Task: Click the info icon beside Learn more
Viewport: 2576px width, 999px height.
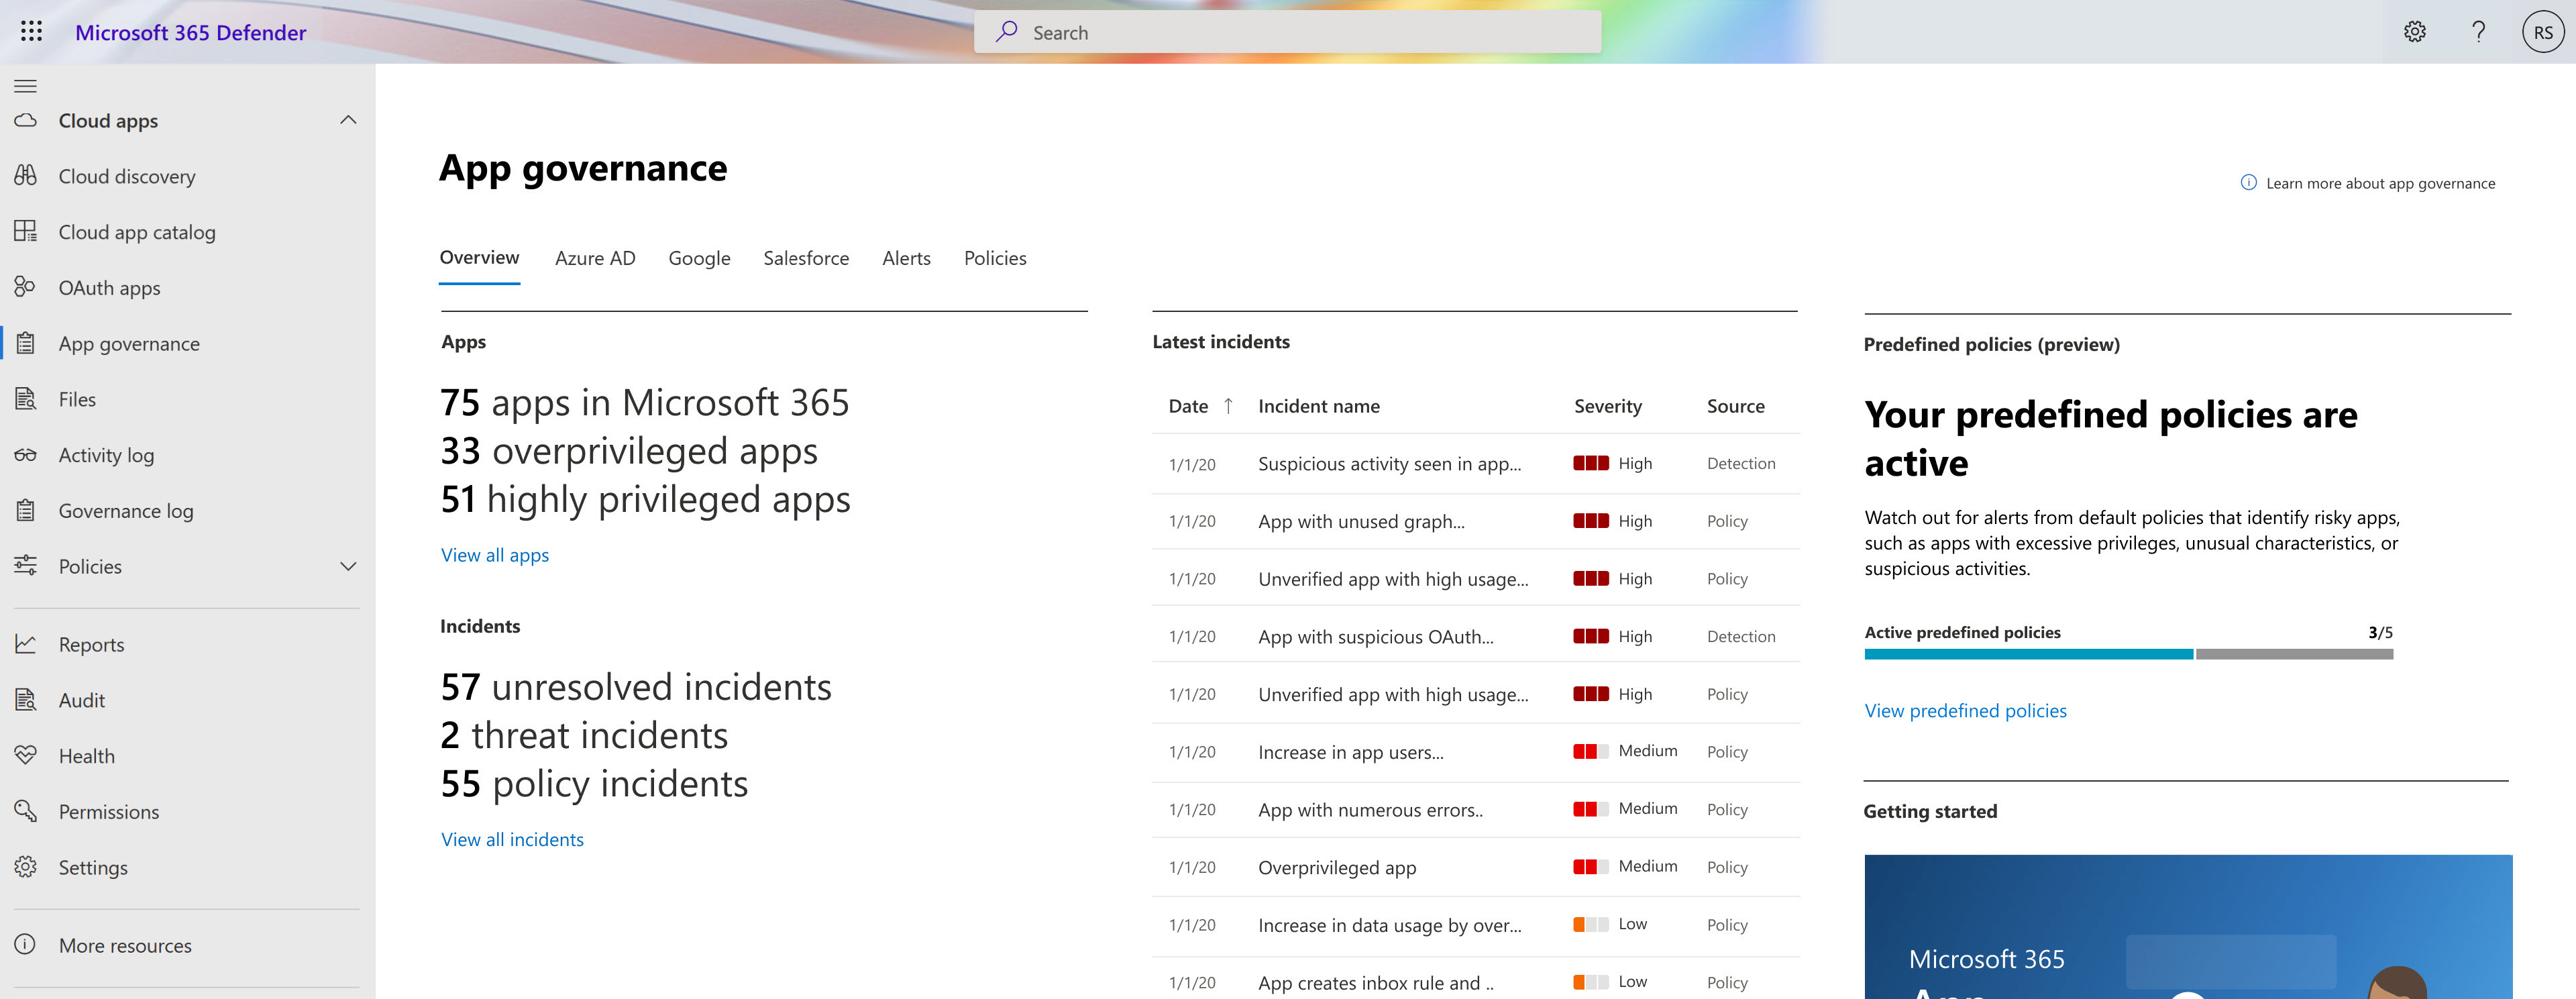Action: tap(2248, 182)
